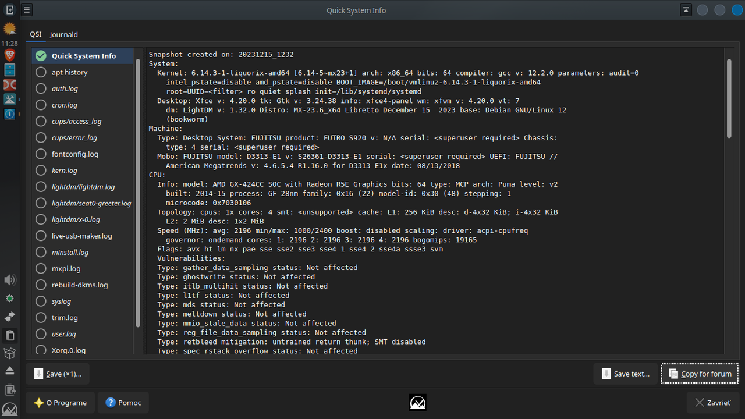Open the MX start menu logo
Viewport: 745px width, 419px height.
pos(9,409)
